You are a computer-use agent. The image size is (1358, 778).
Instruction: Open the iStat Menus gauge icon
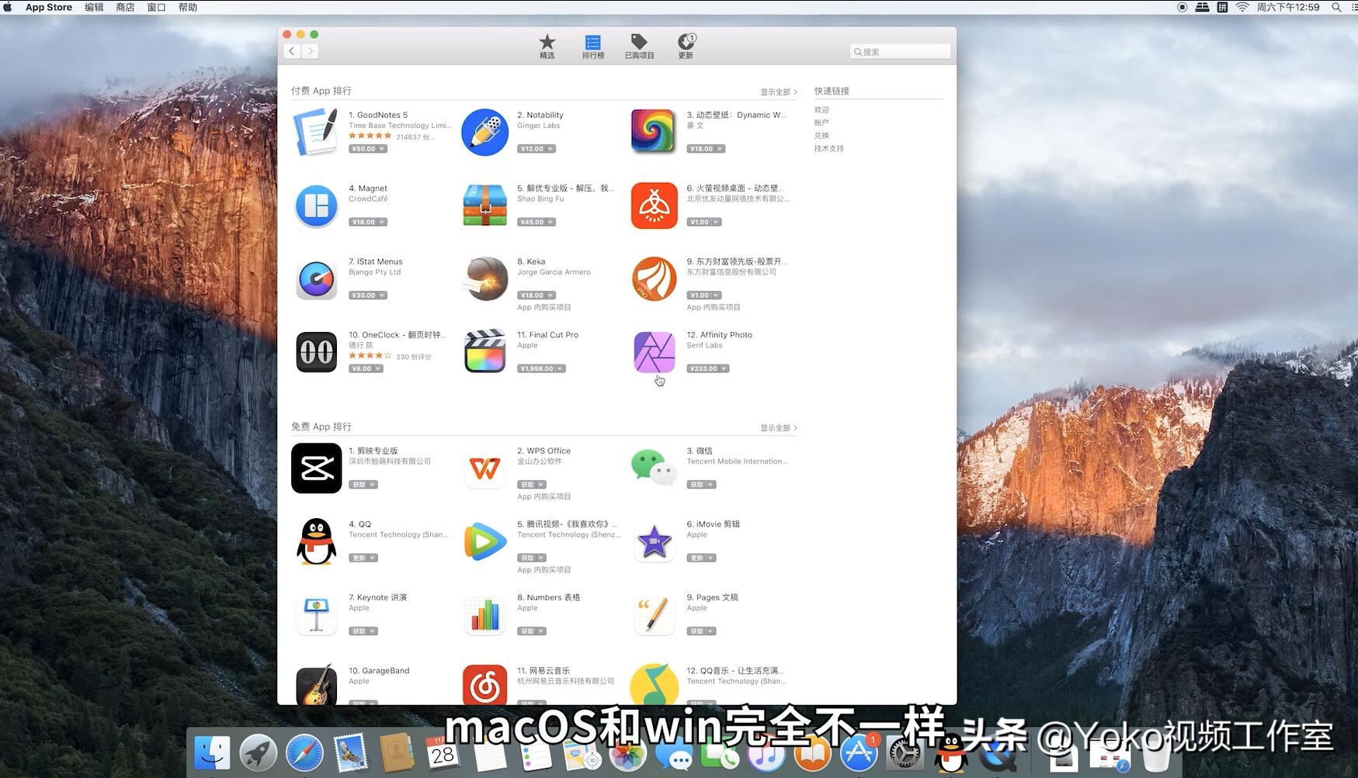[x=316, y=279]
